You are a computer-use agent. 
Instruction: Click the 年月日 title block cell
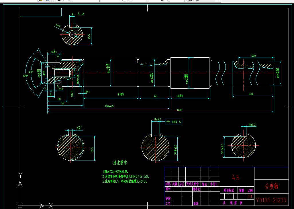(x=214, y=184)
